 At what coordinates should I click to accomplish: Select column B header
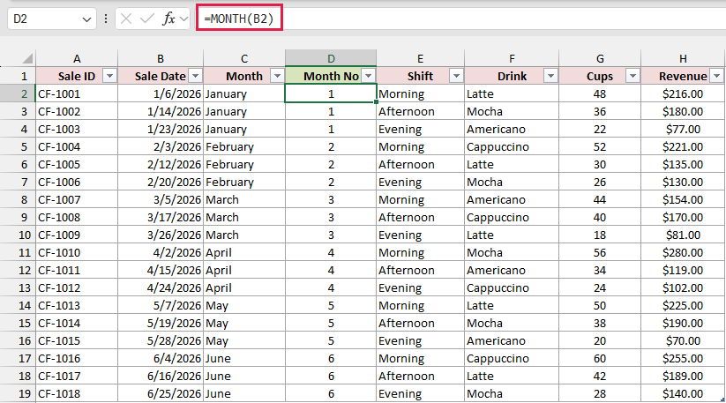point(161,59)
